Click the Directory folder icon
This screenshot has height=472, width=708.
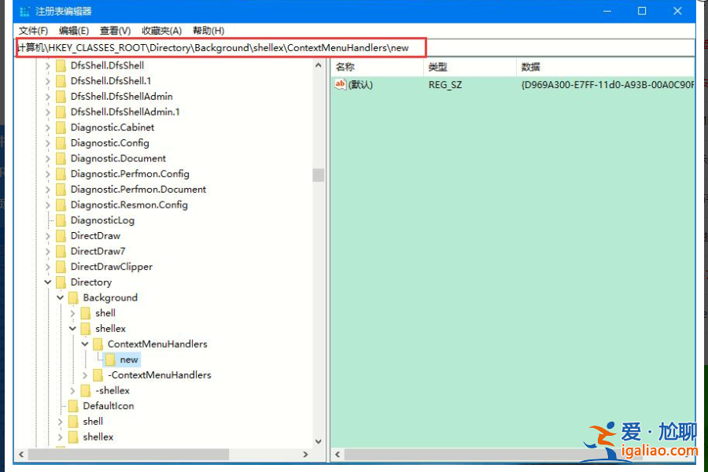[61, 282]
